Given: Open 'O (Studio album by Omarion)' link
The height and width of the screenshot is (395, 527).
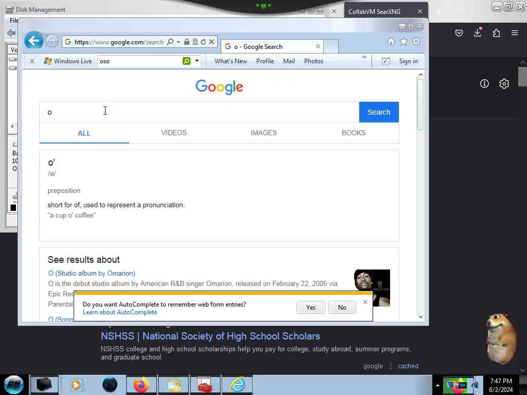Looking at the screenshot, I should (x=92, y=274).
